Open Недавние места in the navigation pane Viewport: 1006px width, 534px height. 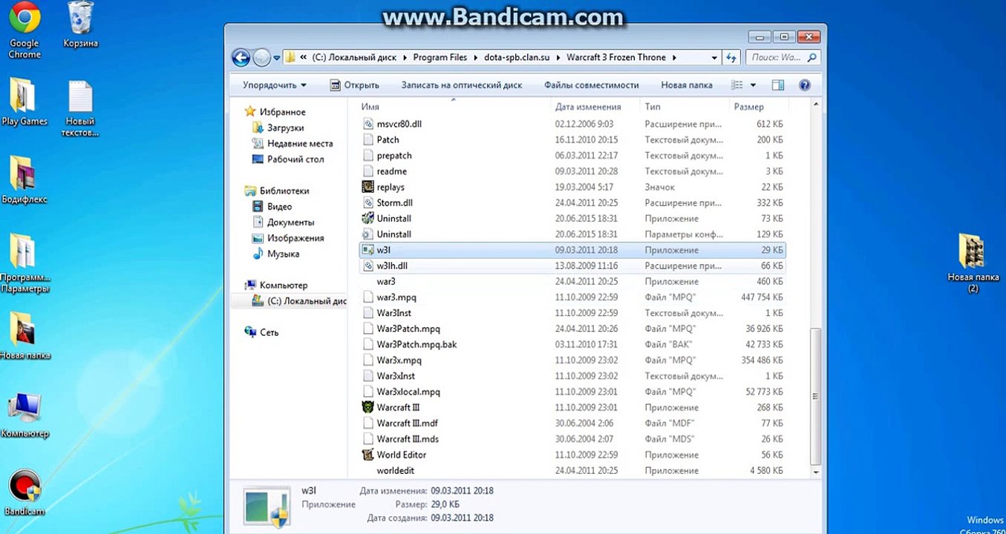click(x=300, y=143)
